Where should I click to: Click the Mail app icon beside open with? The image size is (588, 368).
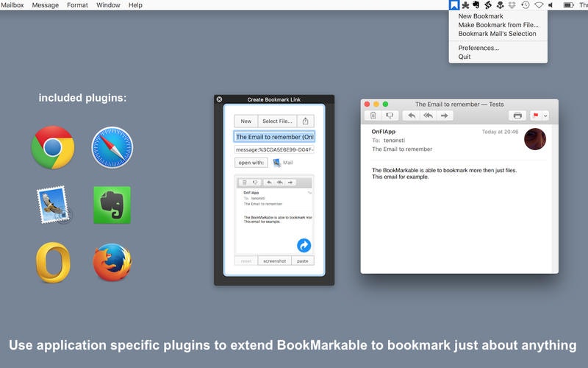coord(277,163)
